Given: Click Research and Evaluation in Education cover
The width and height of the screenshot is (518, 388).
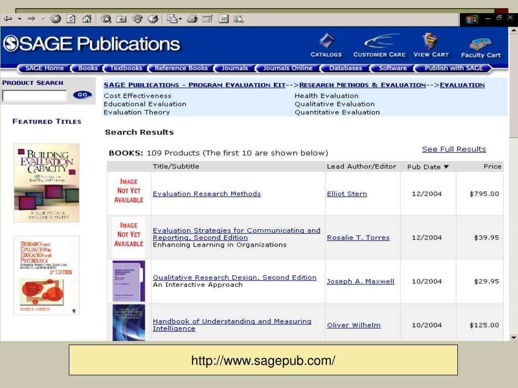Looking at the screenshot, I should (47, 275).
